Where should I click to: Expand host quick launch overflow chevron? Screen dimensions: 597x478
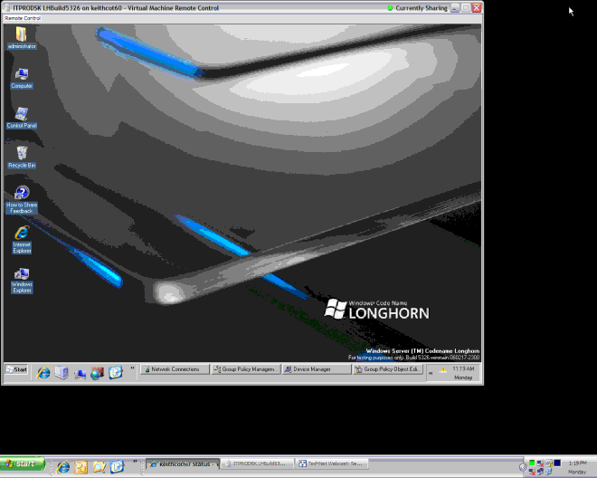tap(135, 461)
